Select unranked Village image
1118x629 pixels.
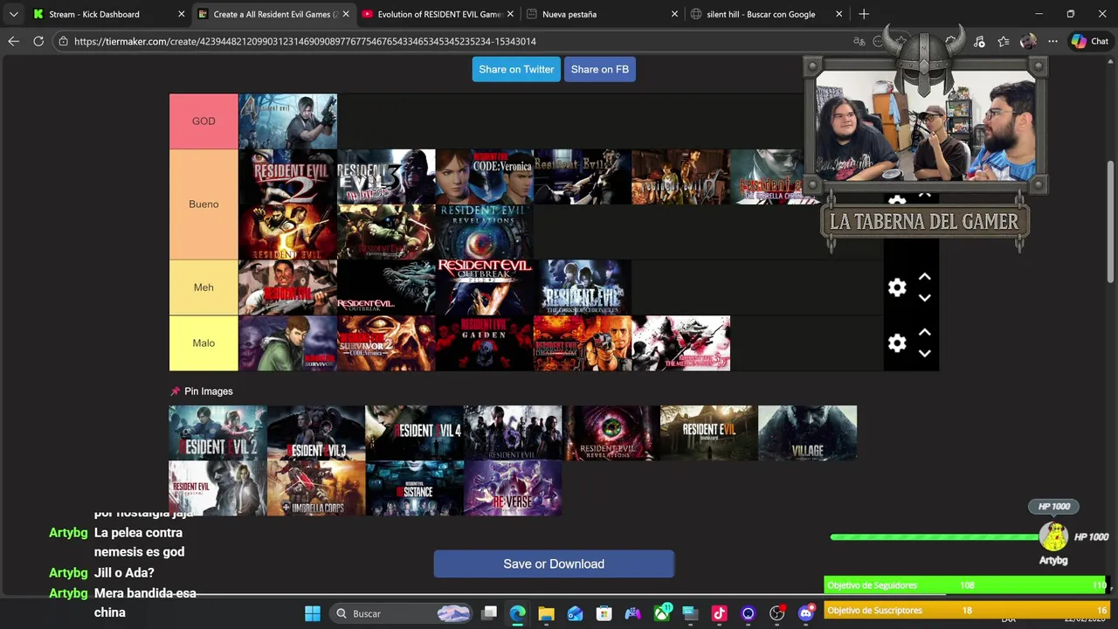pos(807,432)
